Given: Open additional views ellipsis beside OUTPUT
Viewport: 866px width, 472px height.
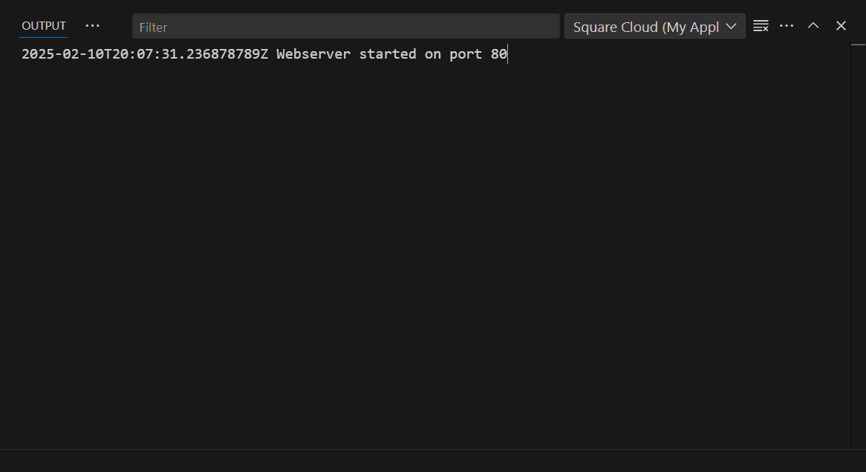Looking at the screenshot, I should (x=92, y=26).
